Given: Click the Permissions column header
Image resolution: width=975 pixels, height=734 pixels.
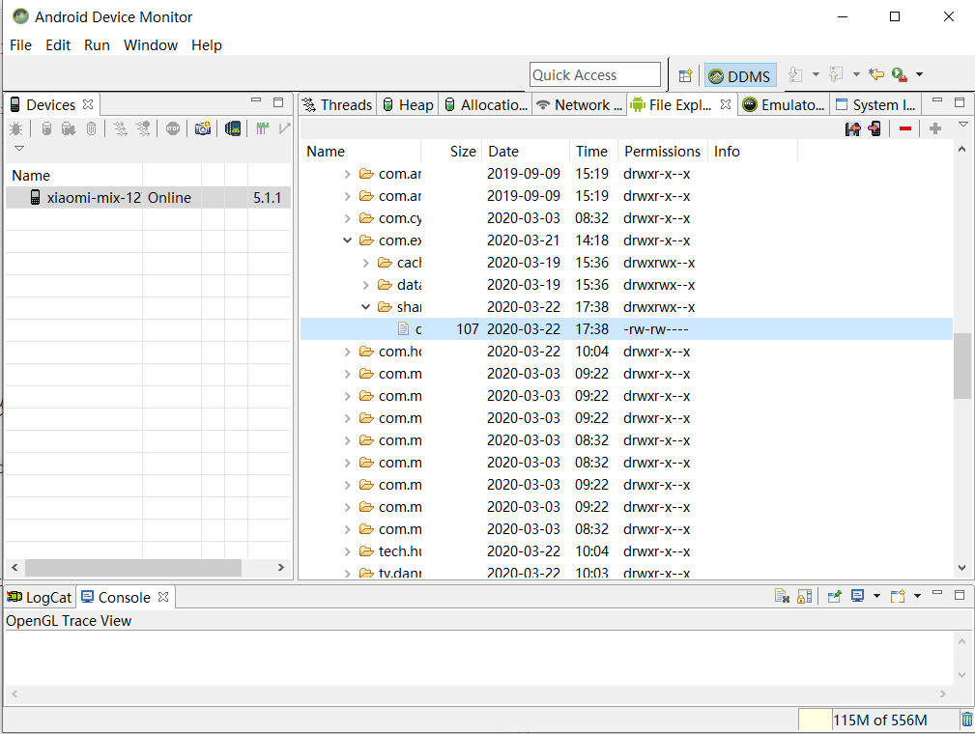Looking at the screenshot, I should (662, 151).
